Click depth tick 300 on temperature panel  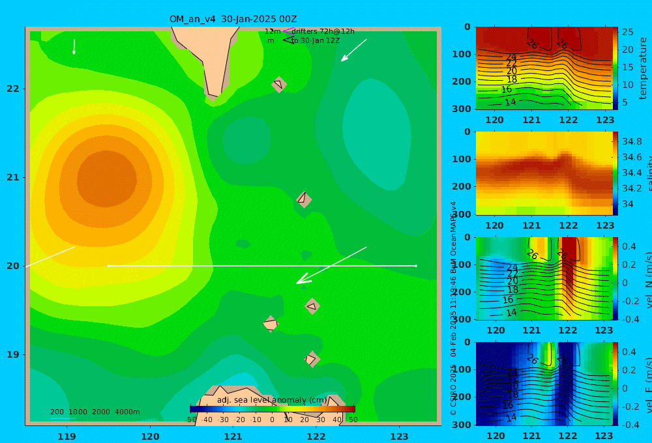462,109
